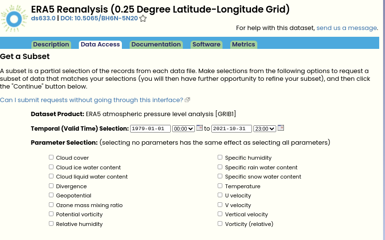Switch to the Description tab

point(51,45)
